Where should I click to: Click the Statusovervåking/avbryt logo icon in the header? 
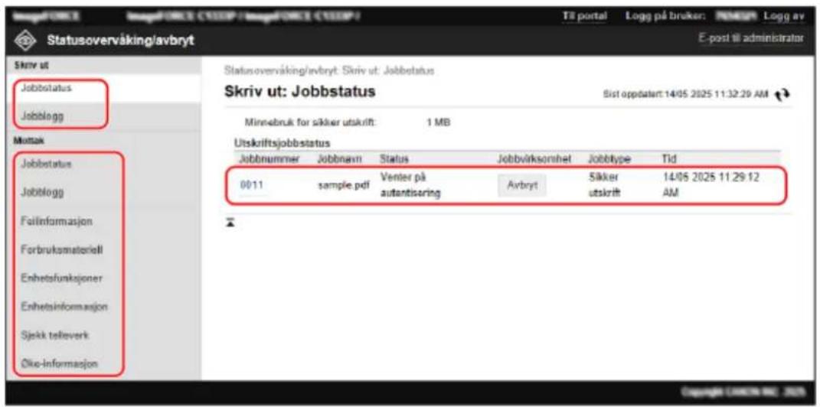27,41
